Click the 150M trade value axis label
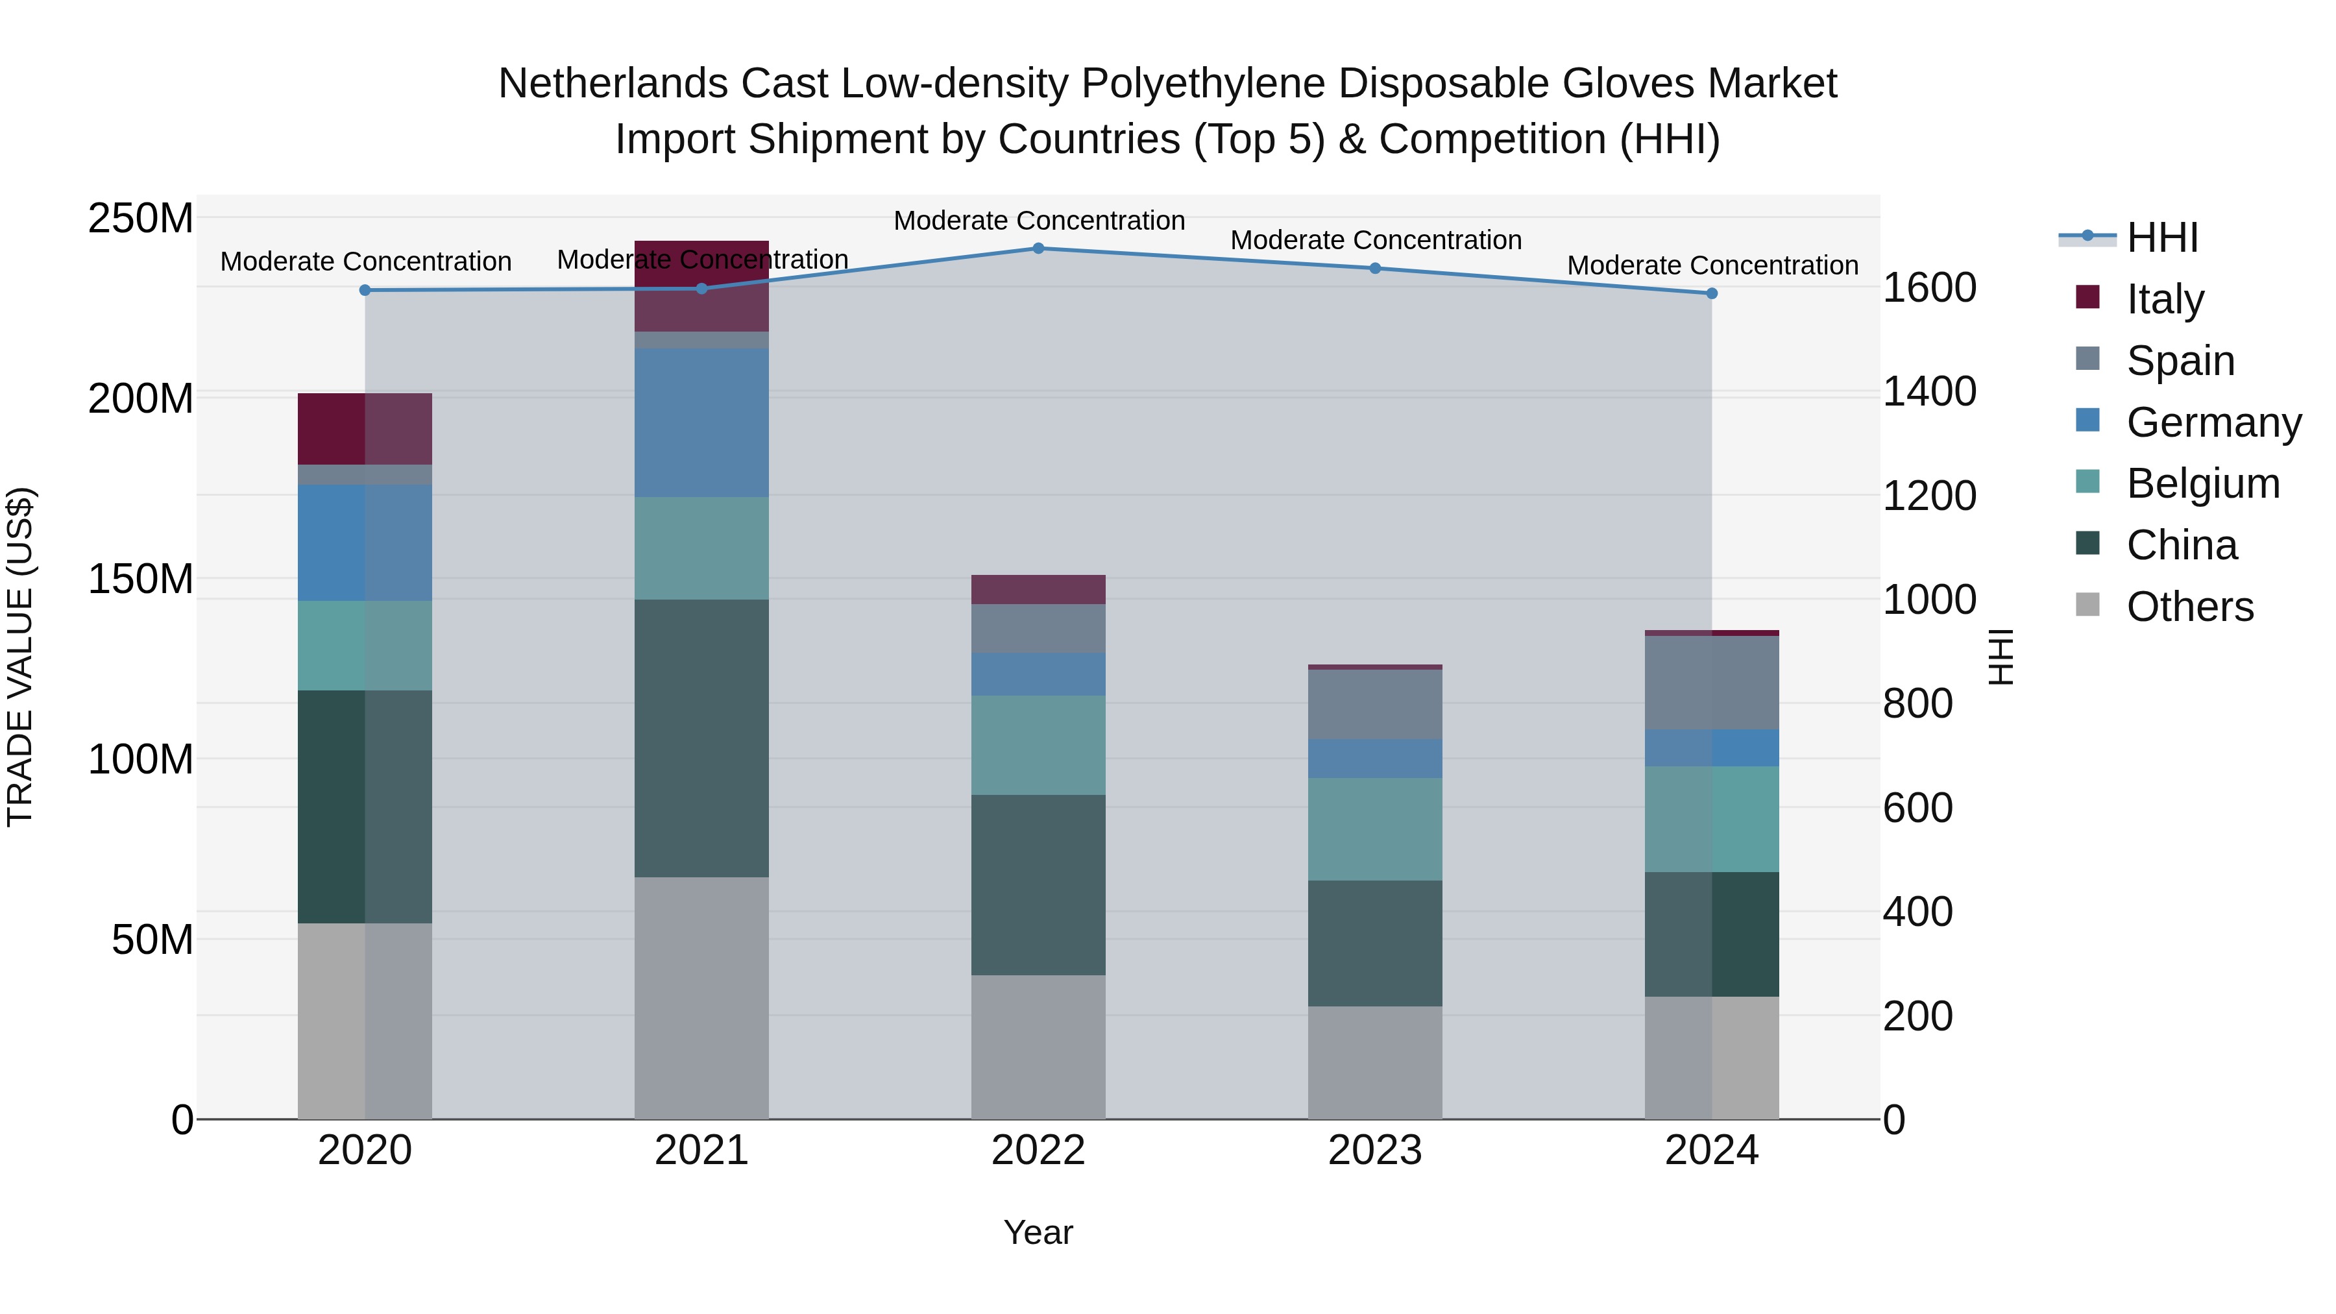The height and width of the screenshot is (1314, 2336). (x=141, y=579)
